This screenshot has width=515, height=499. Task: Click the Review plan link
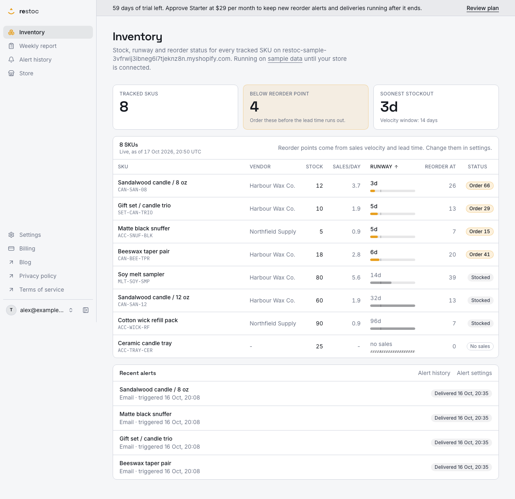click(482, 8)
